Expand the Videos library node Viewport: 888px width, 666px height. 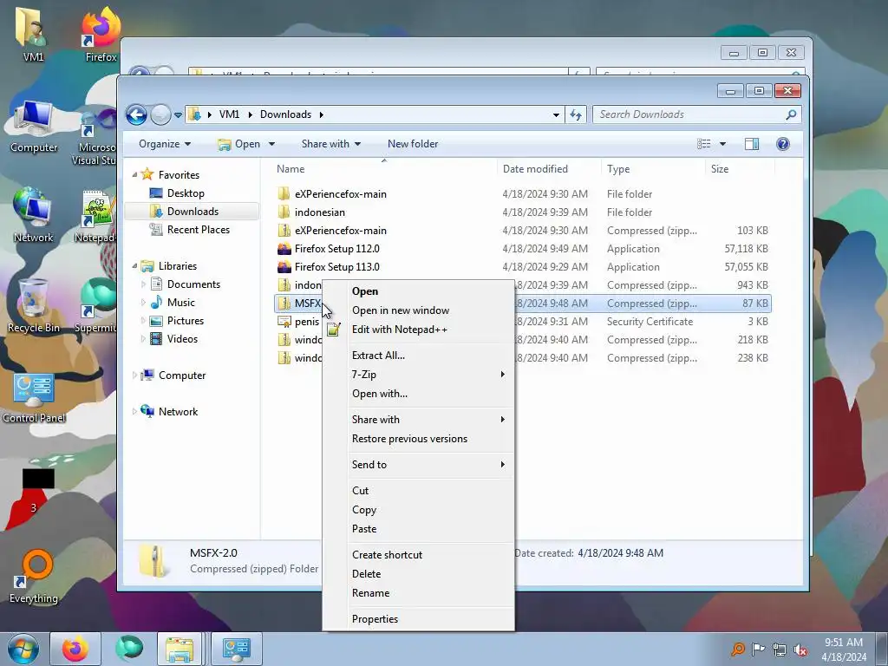(x=143, y=339)
